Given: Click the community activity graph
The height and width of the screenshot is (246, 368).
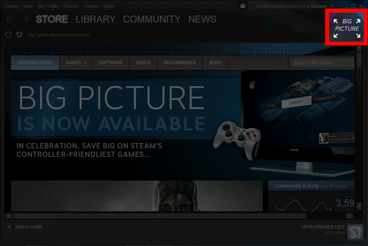Looking at the screenshot, I should 303,204.
